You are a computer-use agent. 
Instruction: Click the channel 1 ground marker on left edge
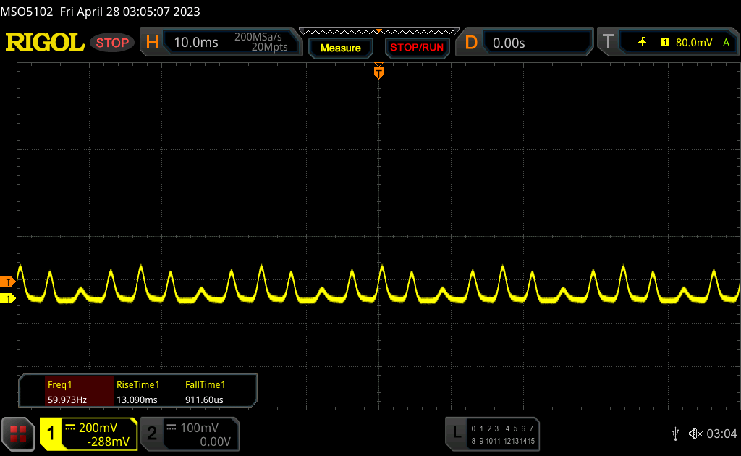(7, 299)
